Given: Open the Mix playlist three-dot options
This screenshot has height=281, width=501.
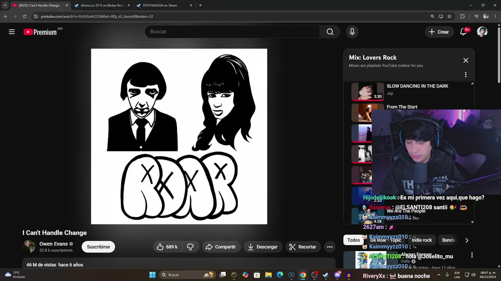Looking at the screenshot, I should click(x=466, y=75).
